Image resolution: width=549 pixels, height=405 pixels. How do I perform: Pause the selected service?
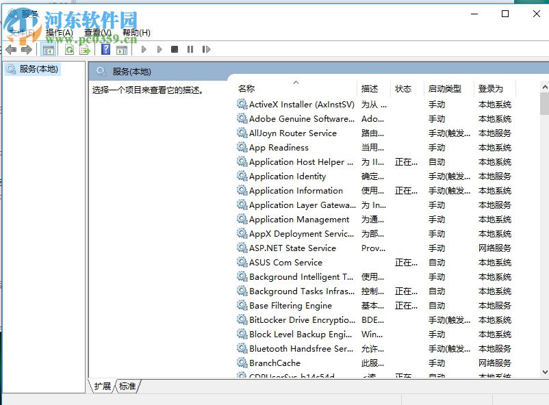(x=190, y=49)
